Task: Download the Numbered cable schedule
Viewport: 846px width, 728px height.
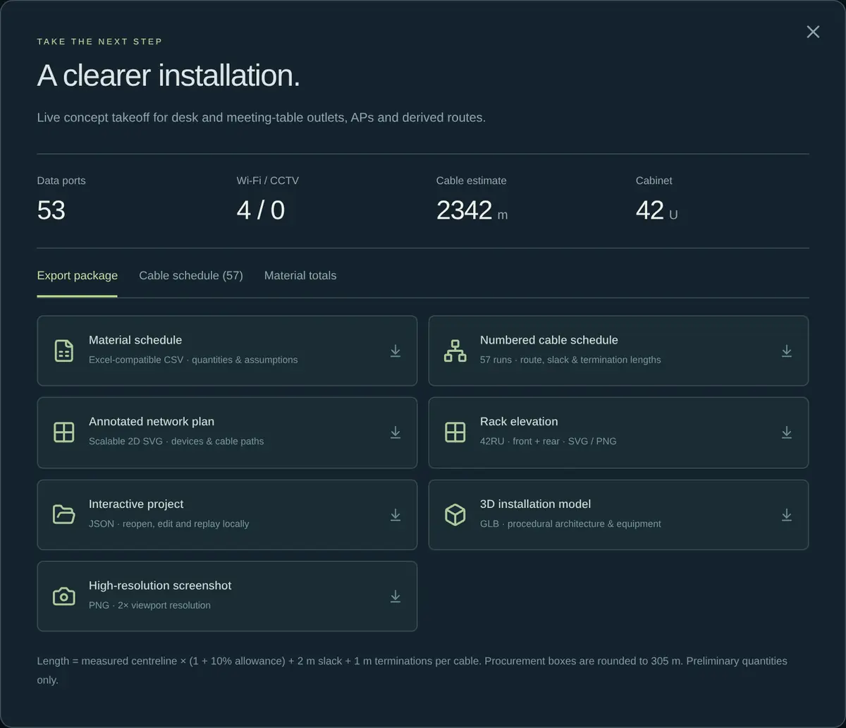Action: (x=787, y=351)
